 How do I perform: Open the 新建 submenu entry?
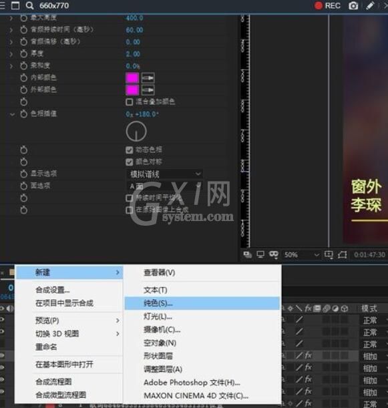pyautogui.click(x=69, y=272)
